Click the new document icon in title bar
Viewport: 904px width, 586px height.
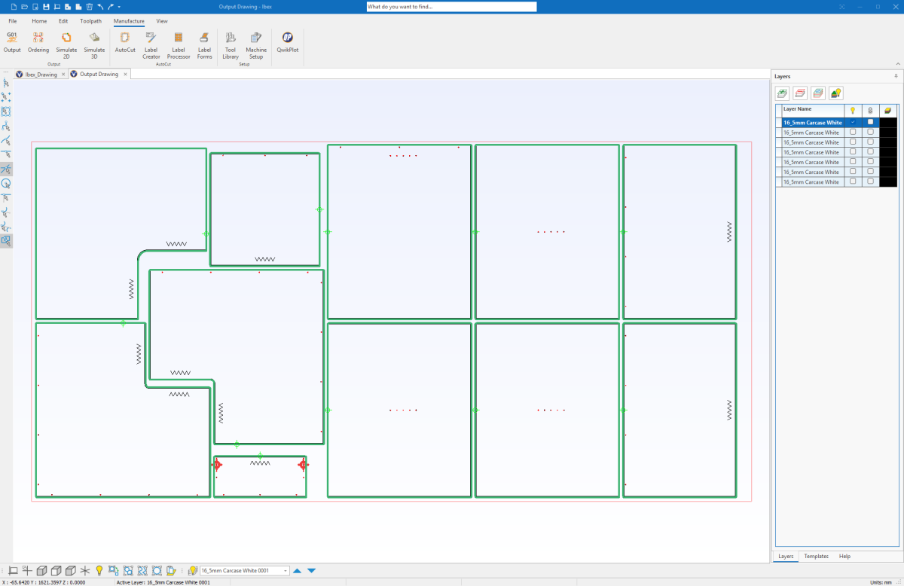pyautogui.click(x=14, y=6)
